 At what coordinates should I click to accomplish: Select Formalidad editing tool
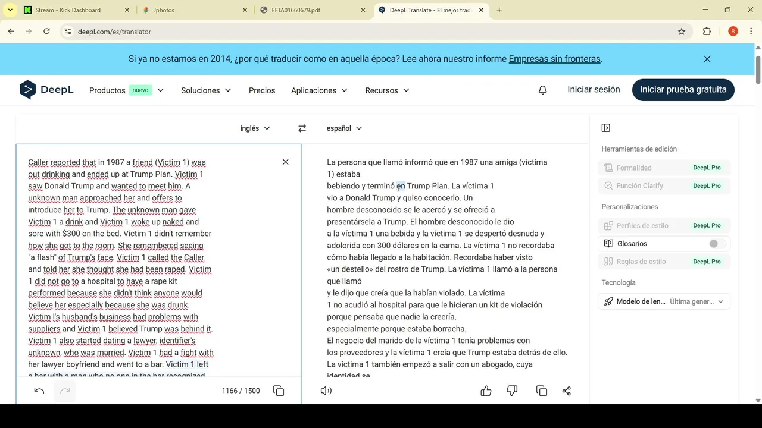click(x=664, y=168)
